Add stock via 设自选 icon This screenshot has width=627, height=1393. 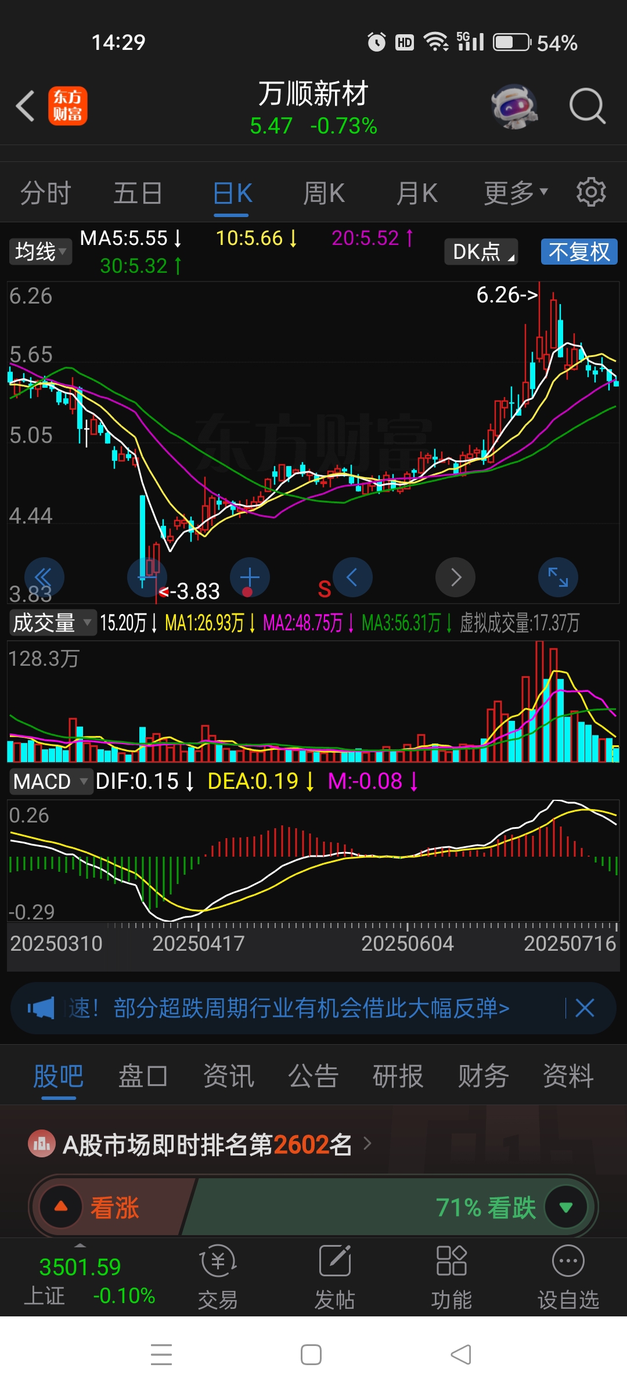point(568,1277)
